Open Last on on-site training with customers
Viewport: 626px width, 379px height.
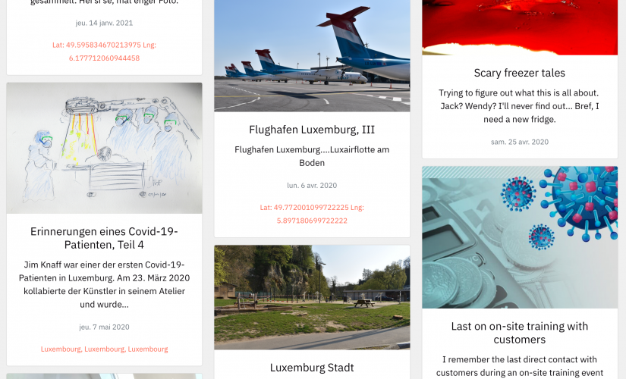520,333
